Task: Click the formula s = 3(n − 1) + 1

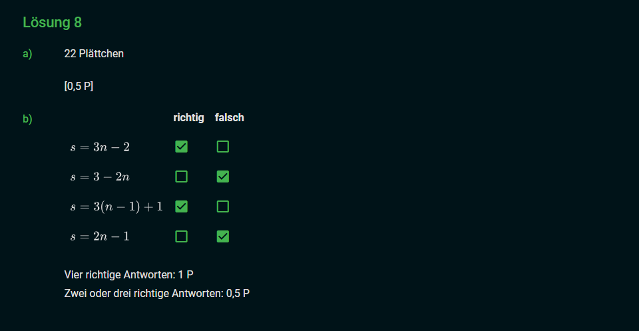Action: pyautogui.click(x=116, y=206)
